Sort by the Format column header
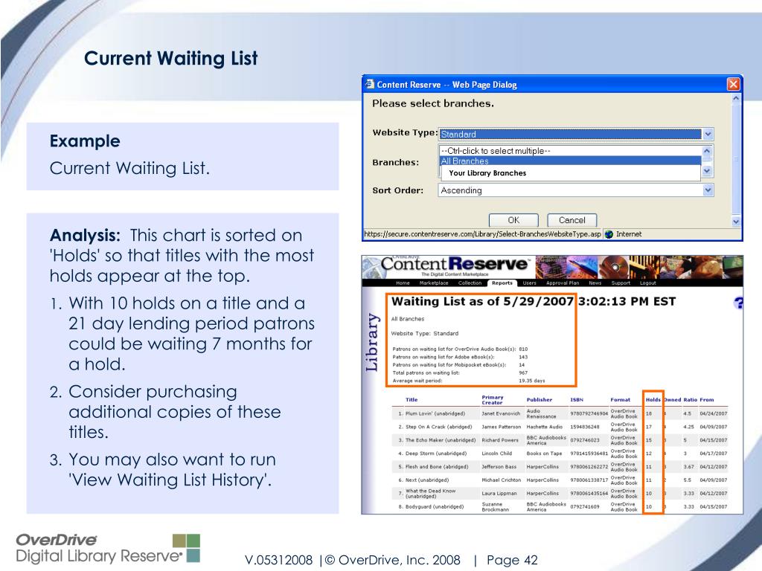The image size is (762, 571). 620,399
